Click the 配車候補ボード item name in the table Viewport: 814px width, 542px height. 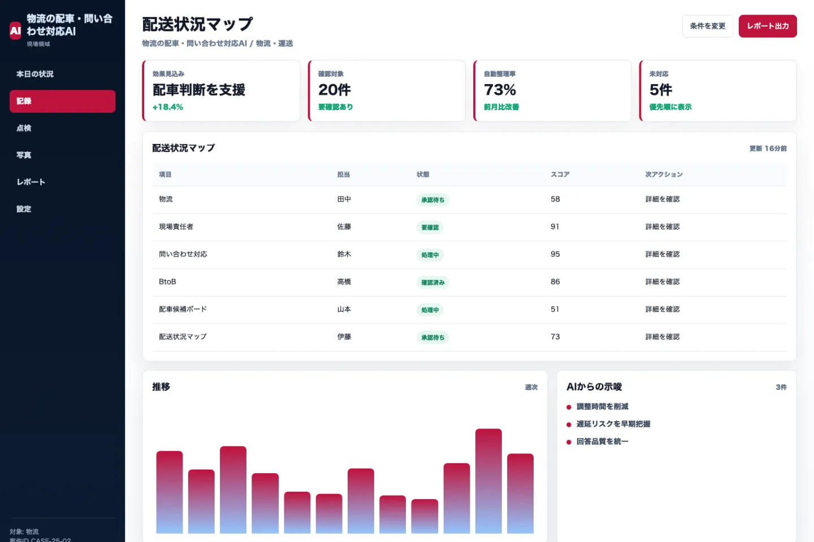tap(183, 309)
